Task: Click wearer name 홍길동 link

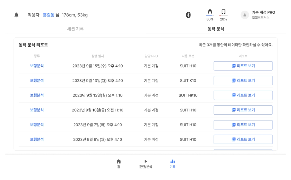Action: pyautogui.click(x=48, y=15)
